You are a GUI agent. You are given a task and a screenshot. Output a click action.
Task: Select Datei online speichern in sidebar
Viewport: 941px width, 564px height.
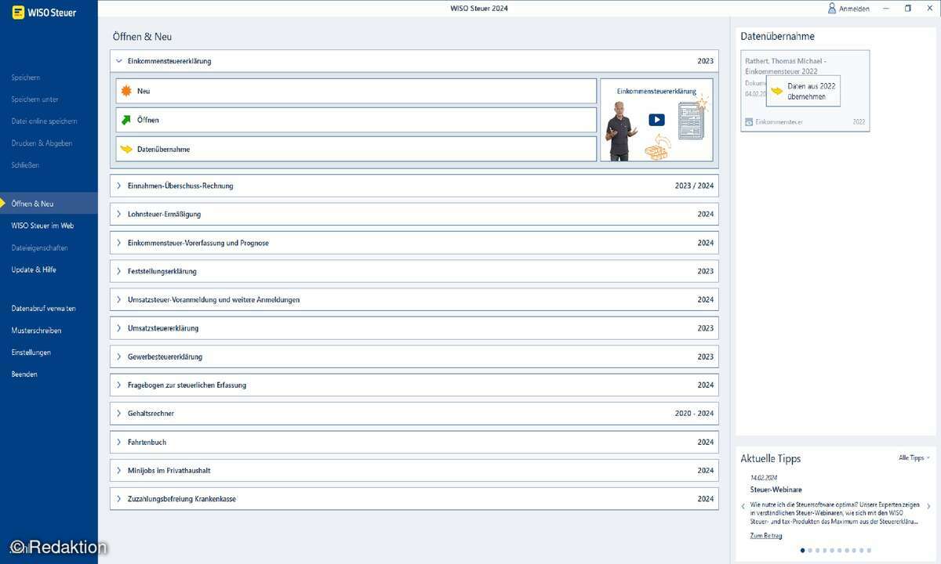pos(44,121)
